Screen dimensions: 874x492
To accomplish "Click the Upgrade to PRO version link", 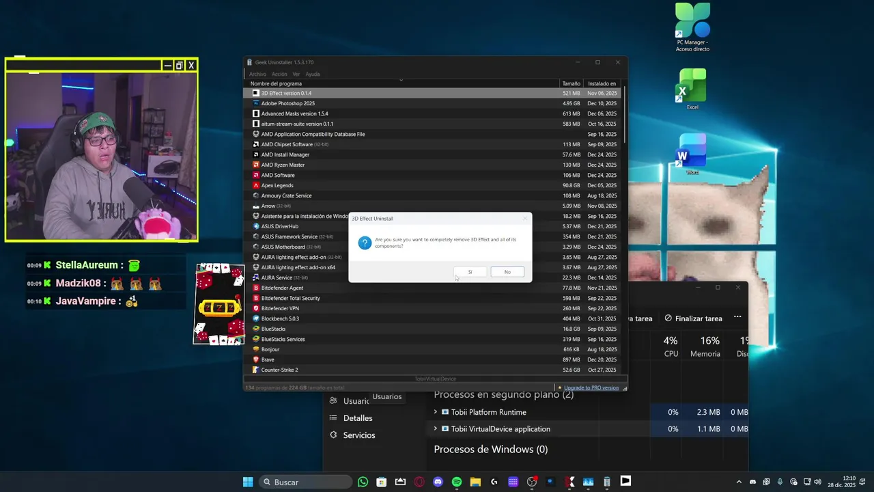I will [591, 387].
